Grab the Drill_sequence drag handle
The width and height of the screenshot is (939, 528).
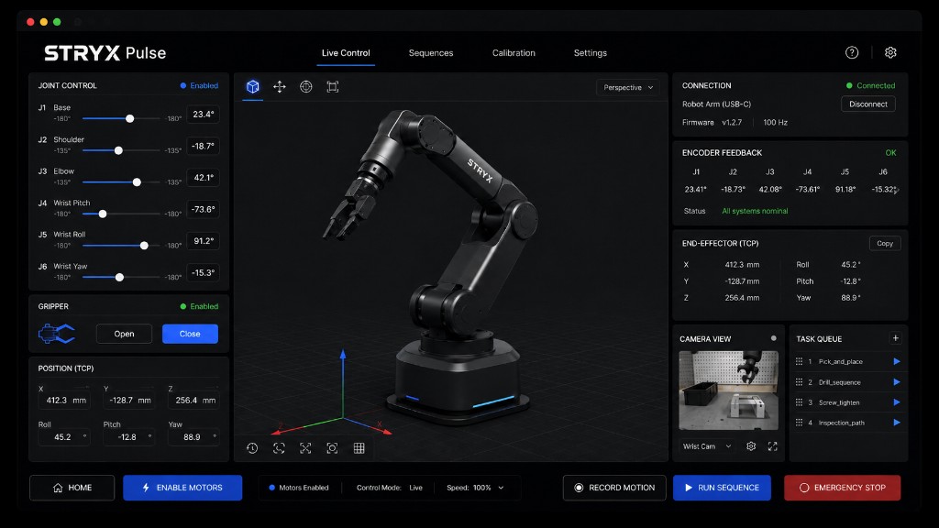(799, 382)
